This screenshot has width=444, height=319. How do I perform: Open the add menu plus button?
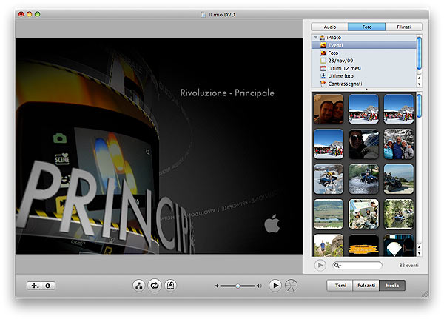tap(34, 286)
